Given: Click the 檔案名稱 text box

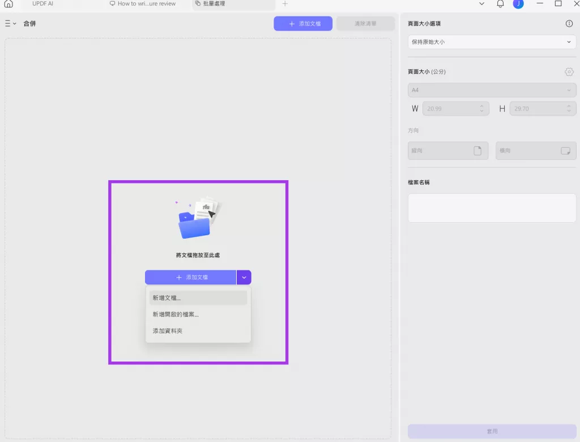Looking at the screenshot, I should pos(492,208).
